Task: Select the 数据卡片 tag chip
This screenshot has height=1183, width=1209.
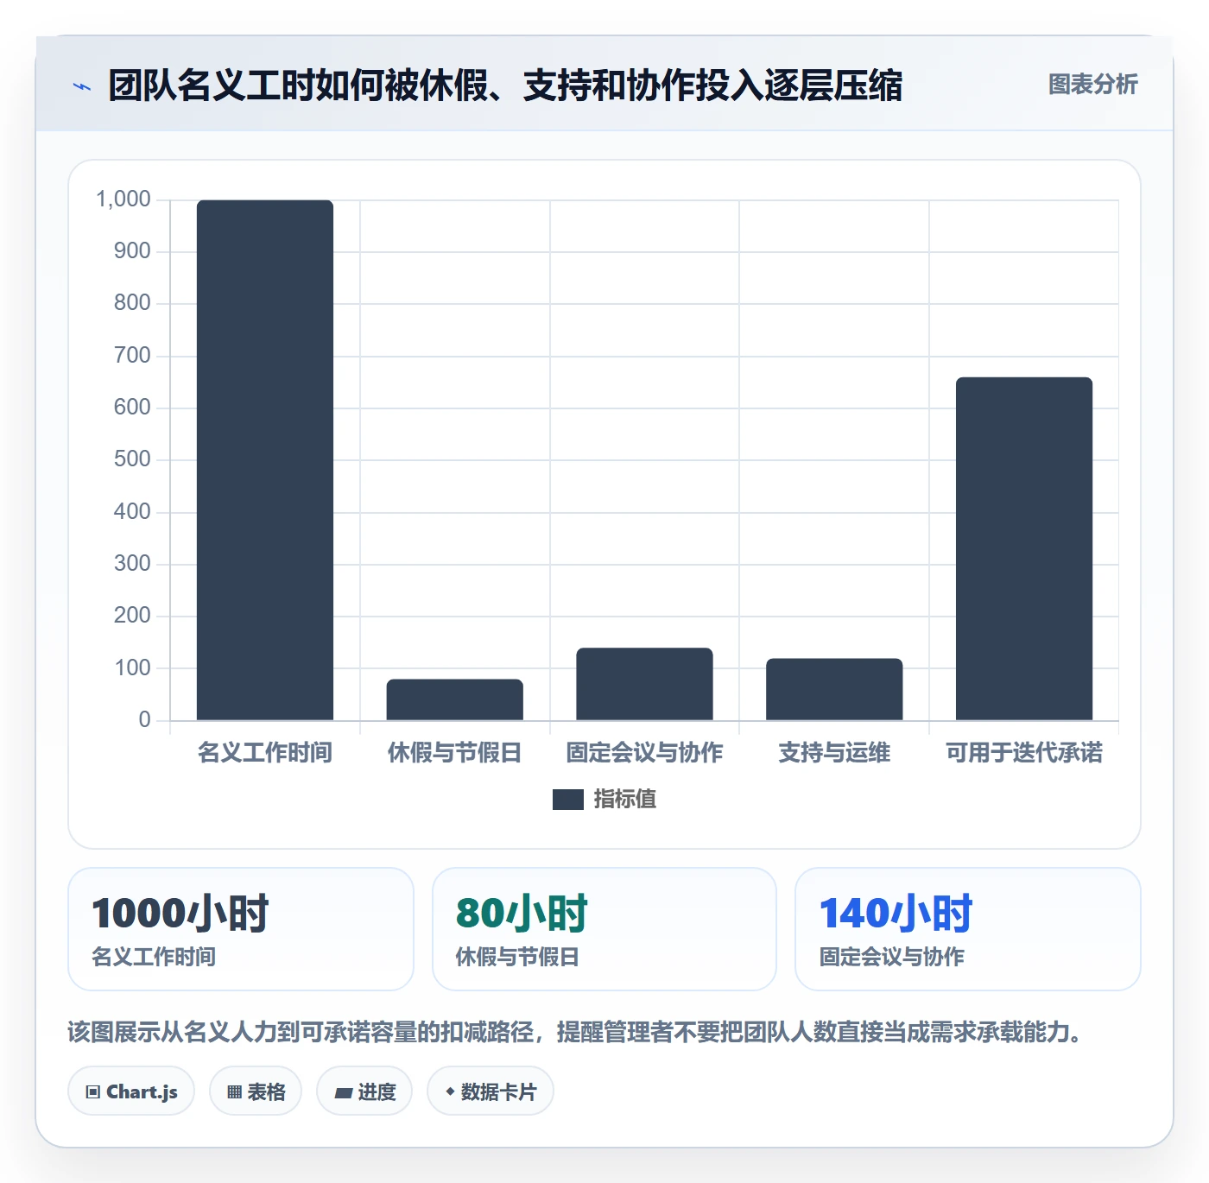Action: click(491, 1091)
